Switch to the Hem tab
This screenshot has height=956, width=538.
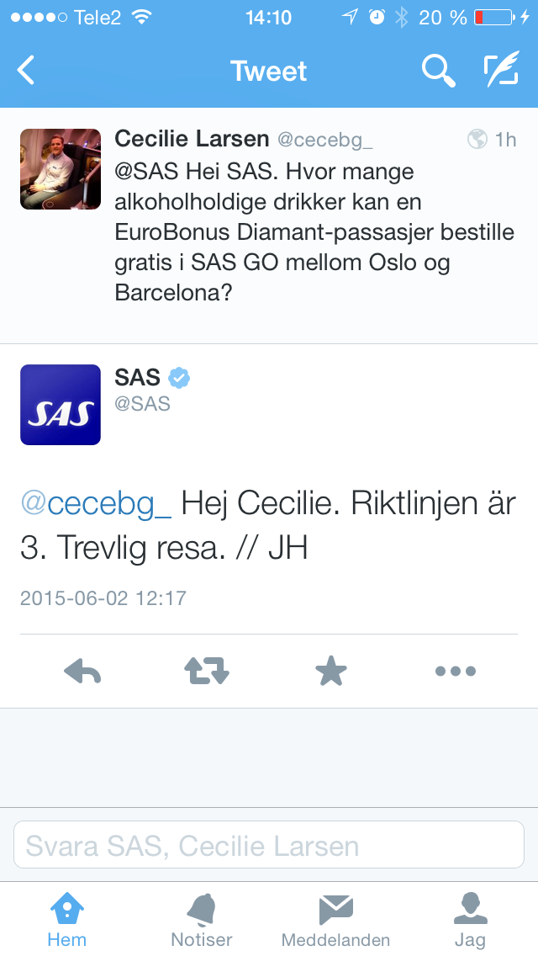[x=66, y=919]
